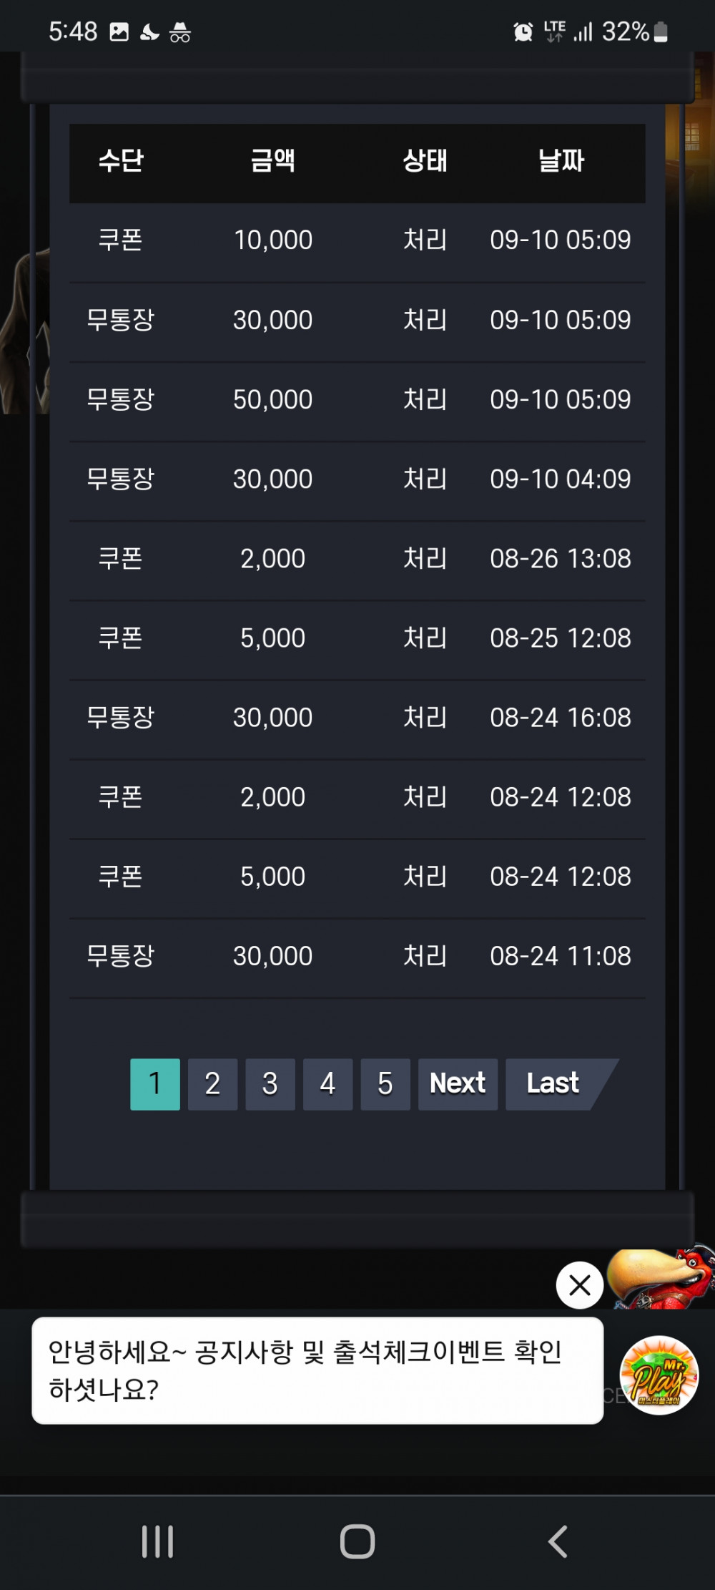Go to page 4 of history

tap(327, 1084)
